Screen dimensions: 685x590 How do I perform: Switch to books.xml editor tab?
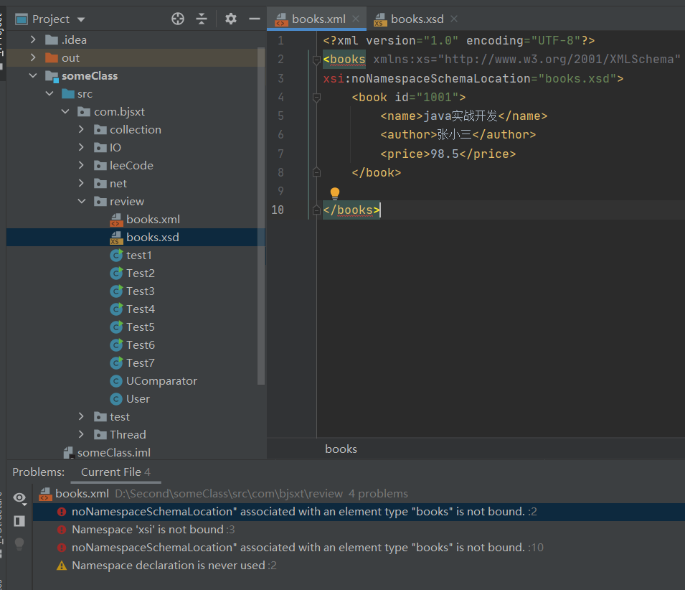(x=317, y=19)
